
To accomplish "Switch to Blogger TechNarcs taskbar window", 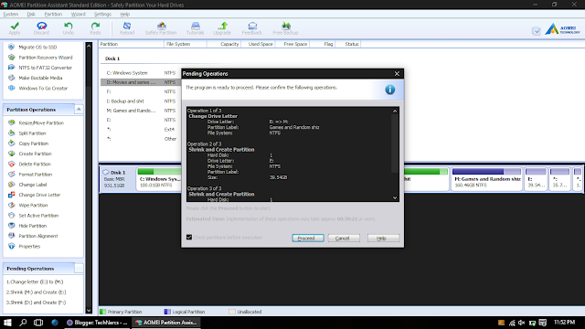I will coord(97,323).
